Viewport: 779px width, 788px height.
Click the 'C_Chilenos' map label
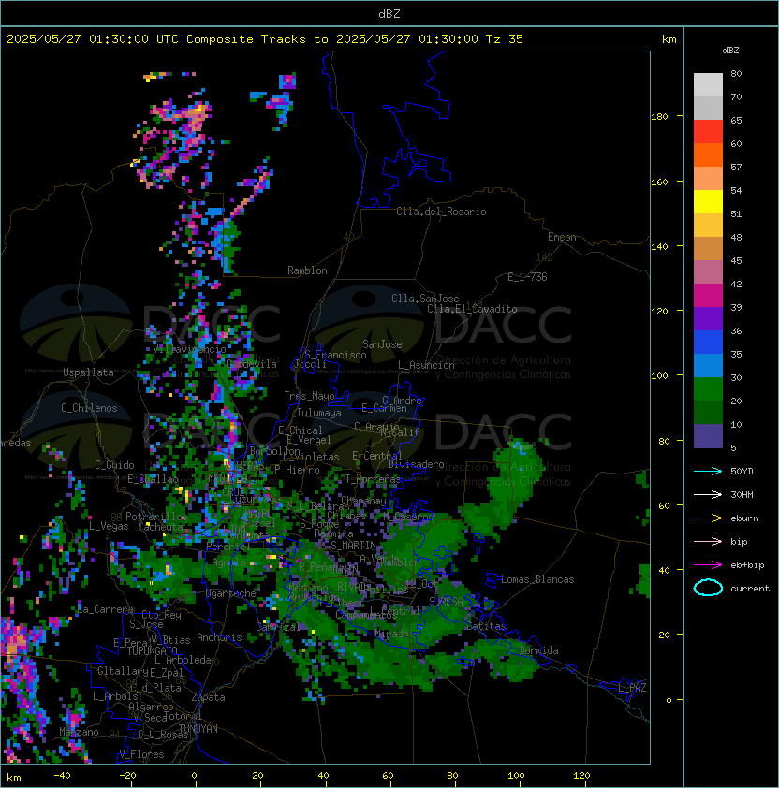89,408
